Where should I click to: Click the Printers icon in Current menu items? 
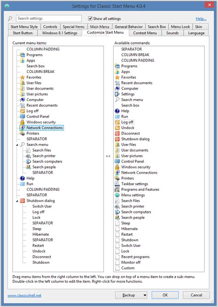click(x=23, y=134)
